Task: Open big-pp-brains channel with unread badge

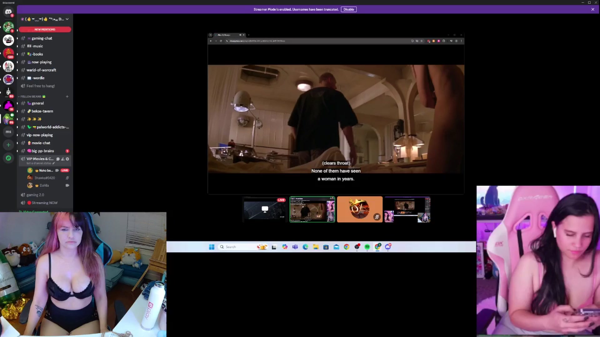Action: click(45, 151)
